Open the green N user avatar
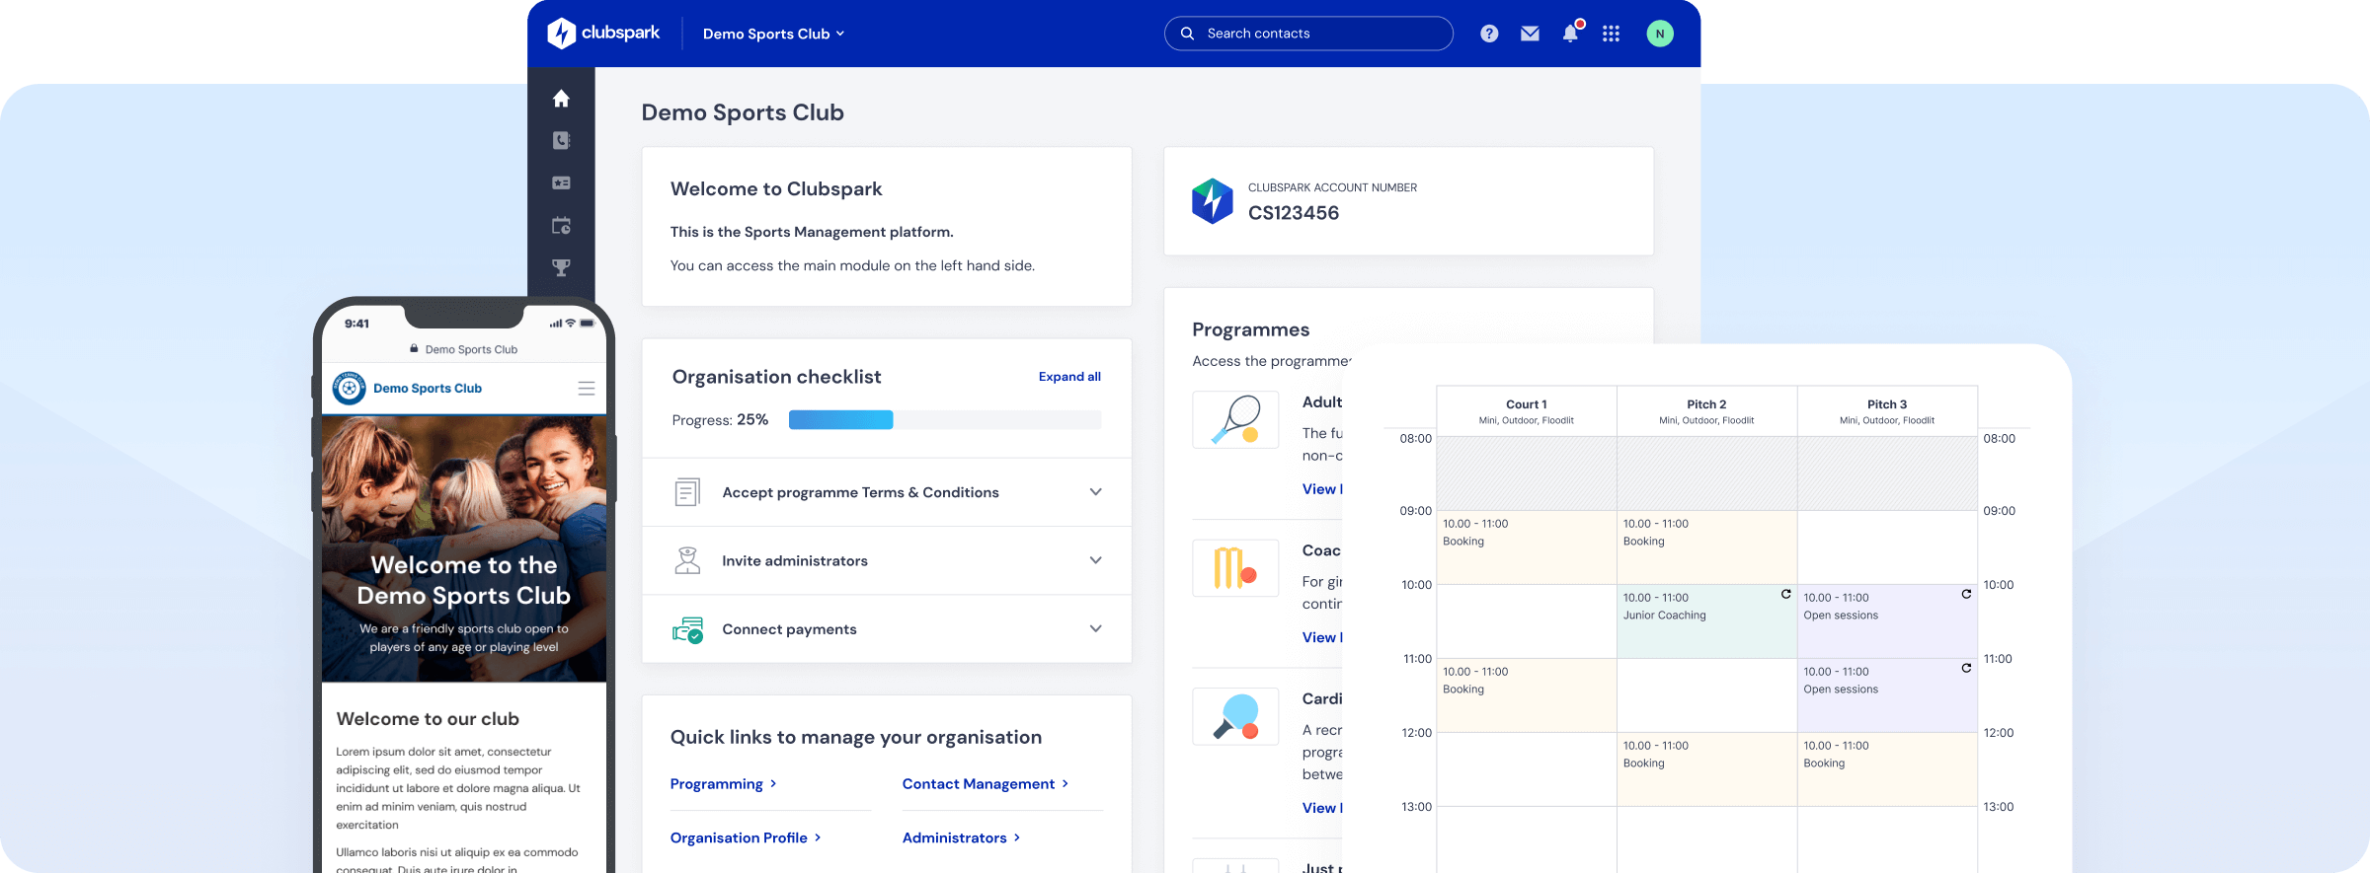This screenshot has height=873, width=2370. pyautogui.click(x=1660, y=34)
